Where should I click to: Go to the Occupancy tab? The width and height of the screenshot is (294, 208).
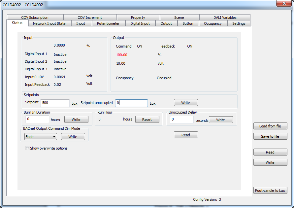[213, 23]
